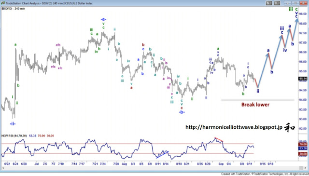Viewport: 309px width, 176px height.
Task: Click the 92.50 price axis label
Action: (303, 129)
